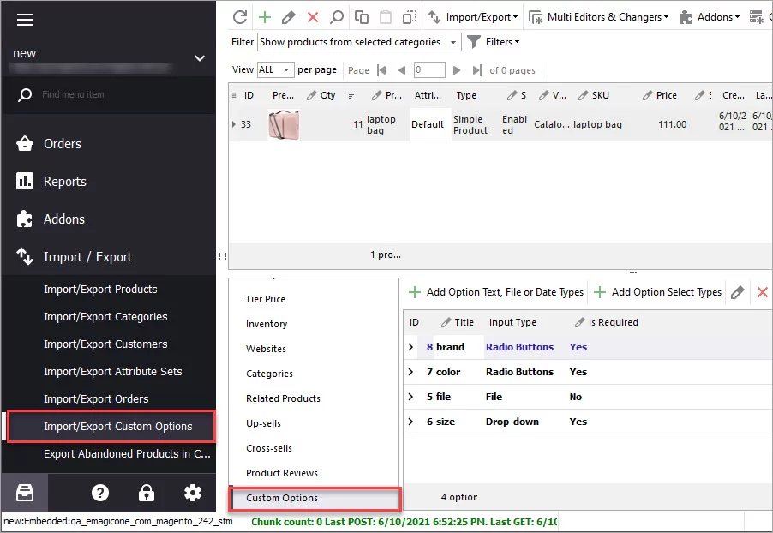Select Import/Export Categories menu item
Viewport: 773px width, 533px height.
[x=105, y=317]
